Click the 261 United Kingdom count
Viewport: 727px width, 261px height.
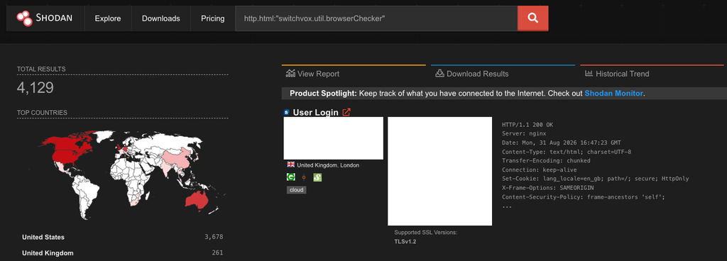[217, 252]
